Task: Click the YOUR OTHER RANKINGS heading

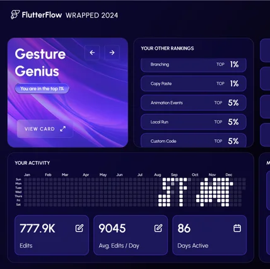Action: (167, 49)
